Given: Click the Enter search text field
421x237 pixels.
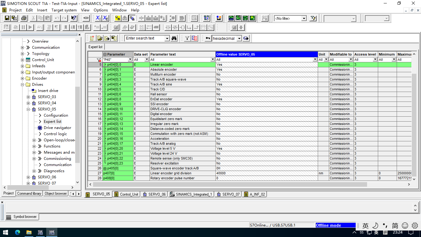Looking at the screenshot, I should click(145, 38).
